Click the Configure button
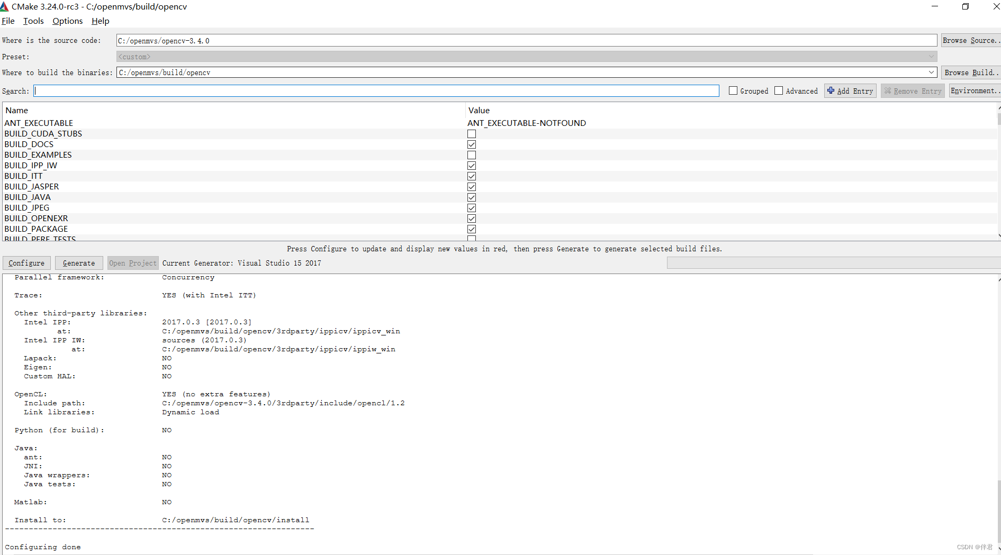Screen dimensions: 1001x555 26,263
